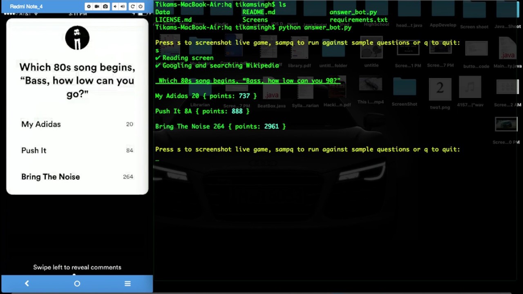Select the ScreenShot folder on the desktop
The image size is (523, 294).
[404, 92]
